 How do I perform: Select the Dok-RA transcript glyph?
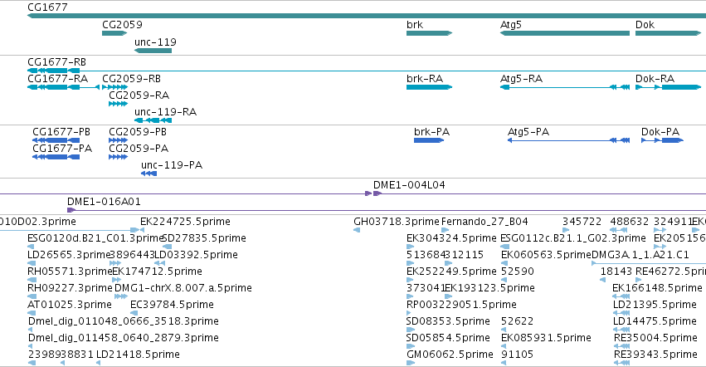coord(668,87)
